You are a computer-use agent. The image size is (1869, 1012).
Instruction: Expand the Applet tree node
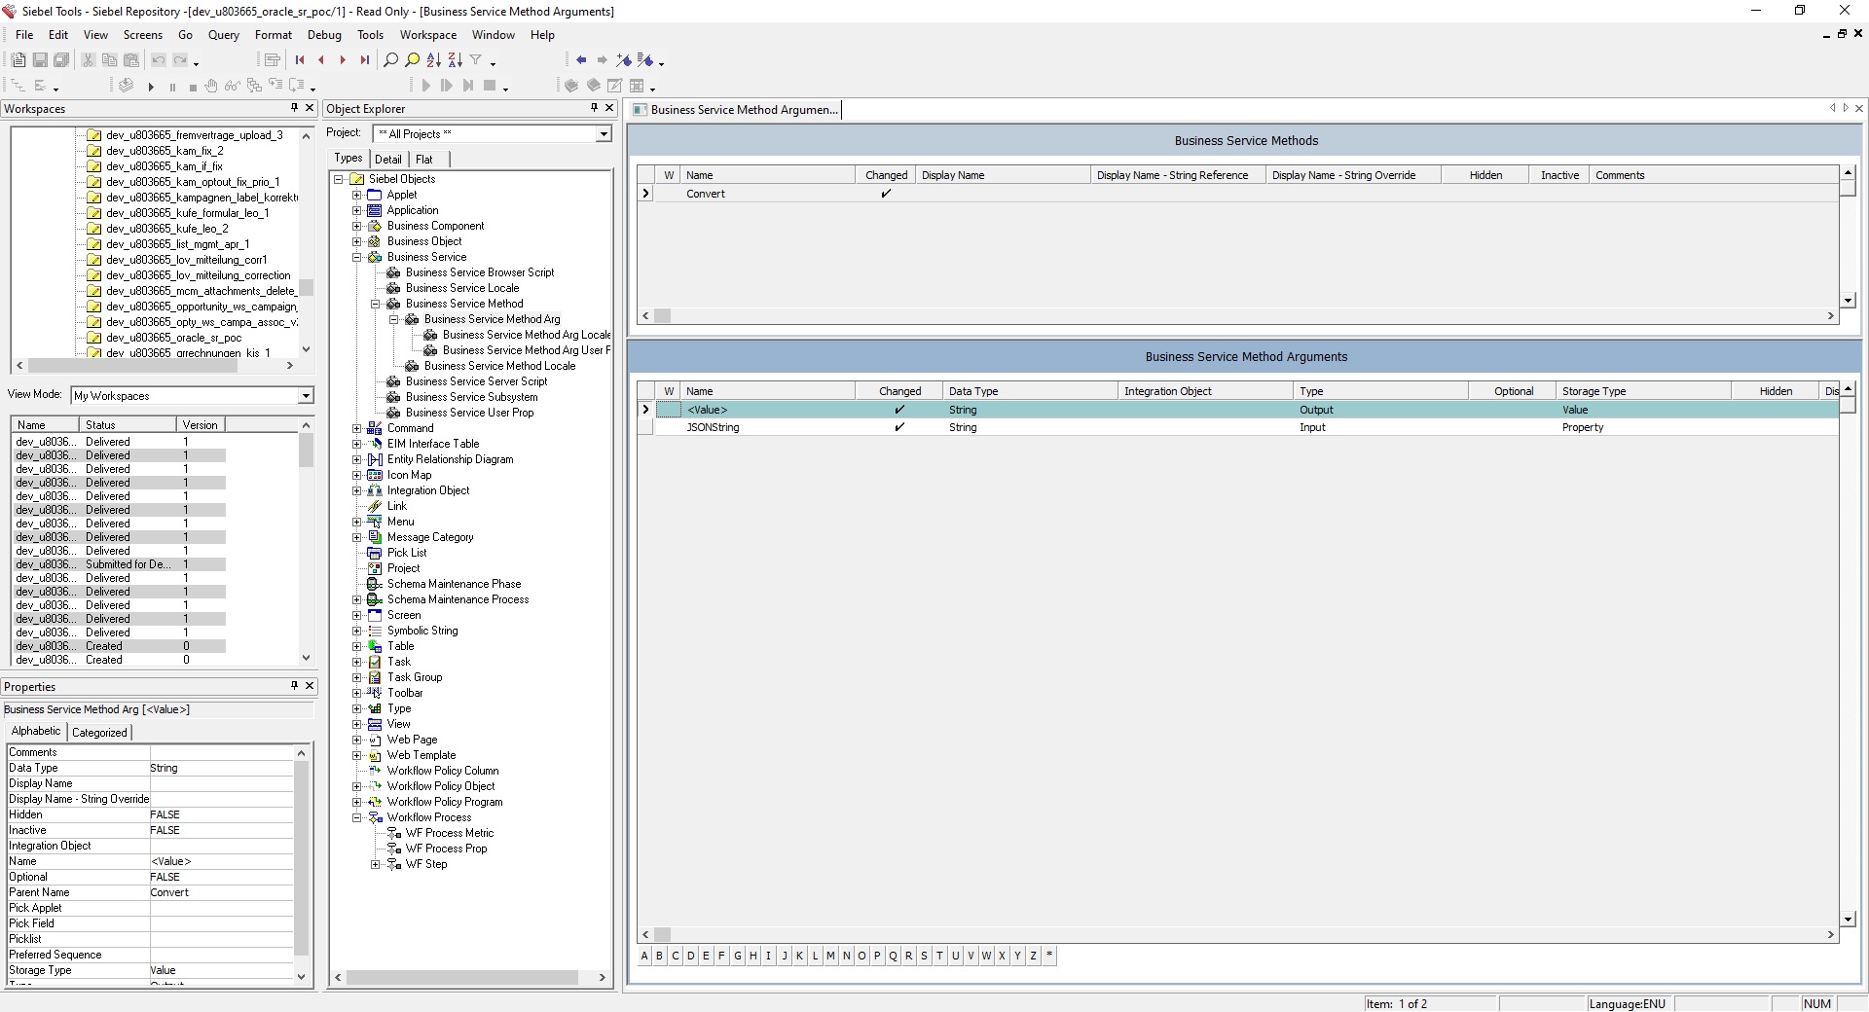(356, 195)
